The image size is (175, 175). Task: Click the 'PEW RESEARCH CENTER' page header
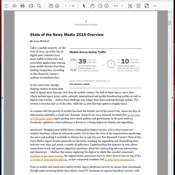[x=86, y=25]
